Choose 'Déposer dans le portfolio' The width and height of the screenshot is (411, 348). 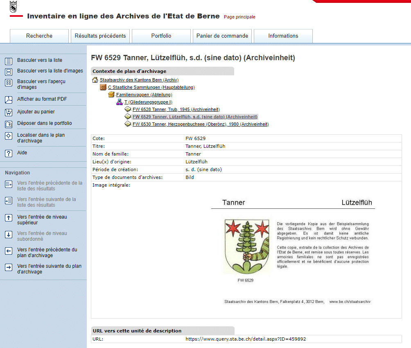coord(45,123)
